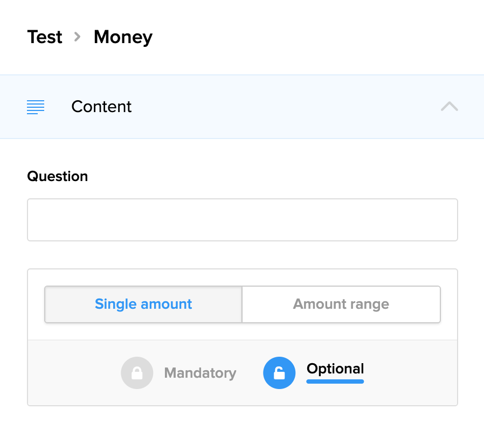Screen dimensions: 484x430
Task: Click the Money breadcrumb title
Action: pos(123,37)
